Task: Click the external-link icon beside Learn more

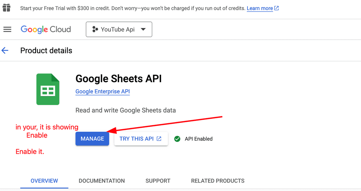Action: 276,8
